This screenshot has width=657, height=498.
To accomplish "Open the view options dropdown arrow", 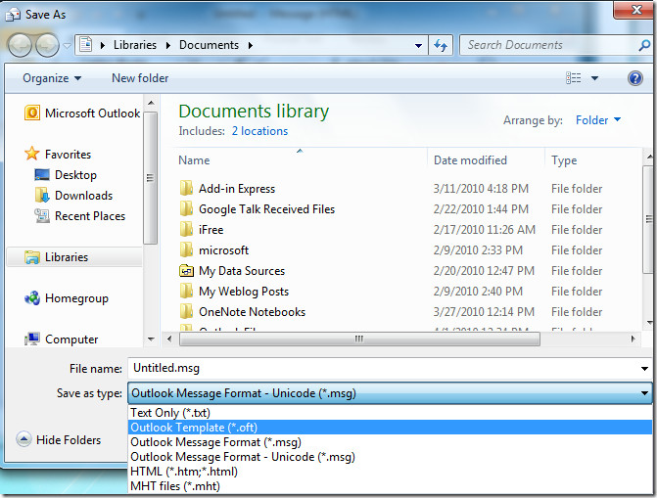I will point(594,78).
